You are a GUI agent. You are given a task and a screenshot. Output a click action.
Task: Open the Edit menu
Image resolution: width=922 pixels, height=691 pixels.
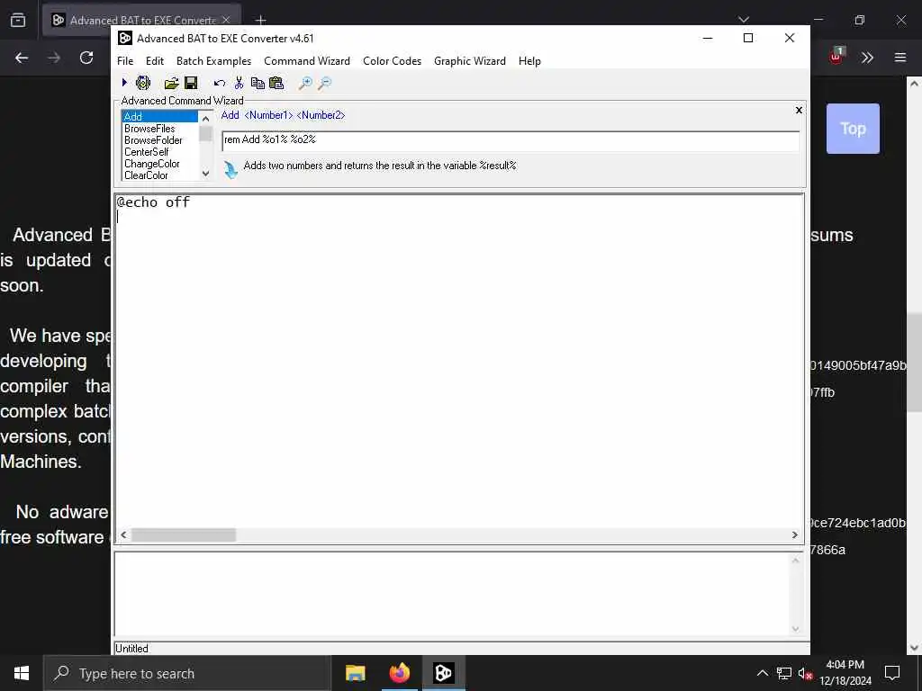pyautogui.click(x=155, y=61)
